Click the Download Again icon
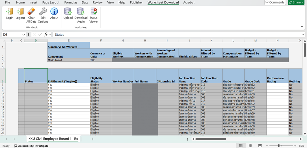The width and height of the screenshot is (307, 148). (x=81, y=14)
